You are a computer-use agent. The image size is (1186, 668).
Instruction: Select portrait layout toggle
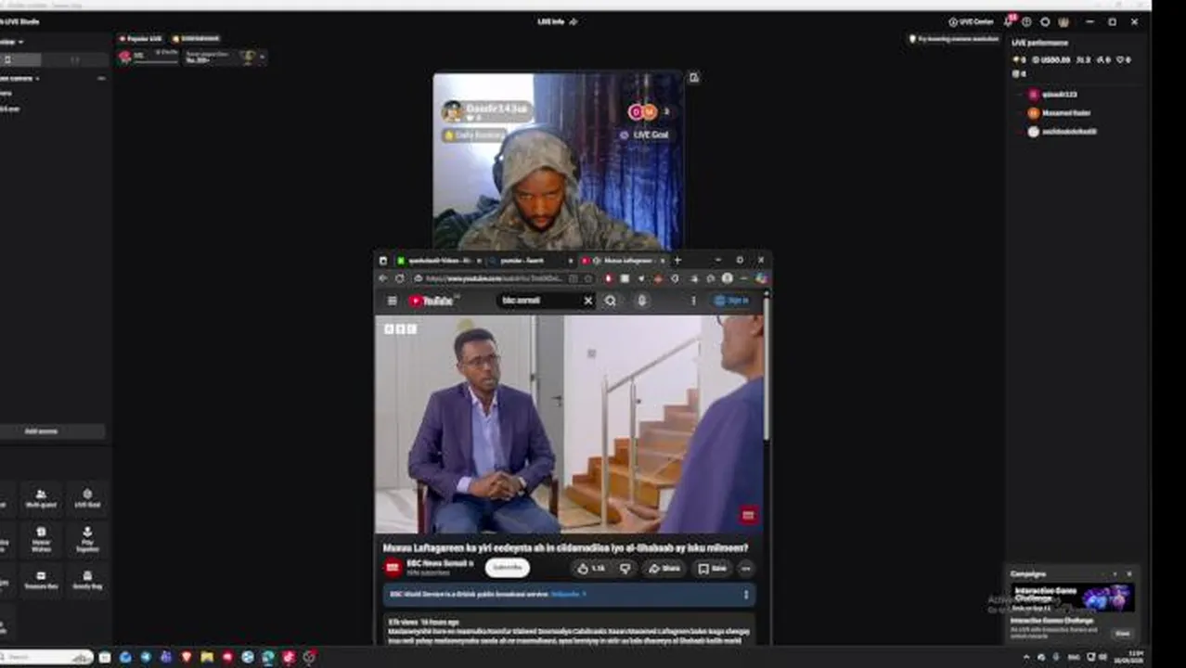8,59
